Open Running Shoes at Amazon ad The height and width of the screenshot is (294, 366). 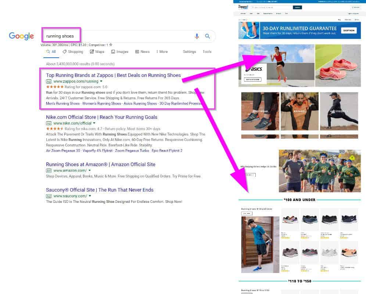[x=101, y=164]
